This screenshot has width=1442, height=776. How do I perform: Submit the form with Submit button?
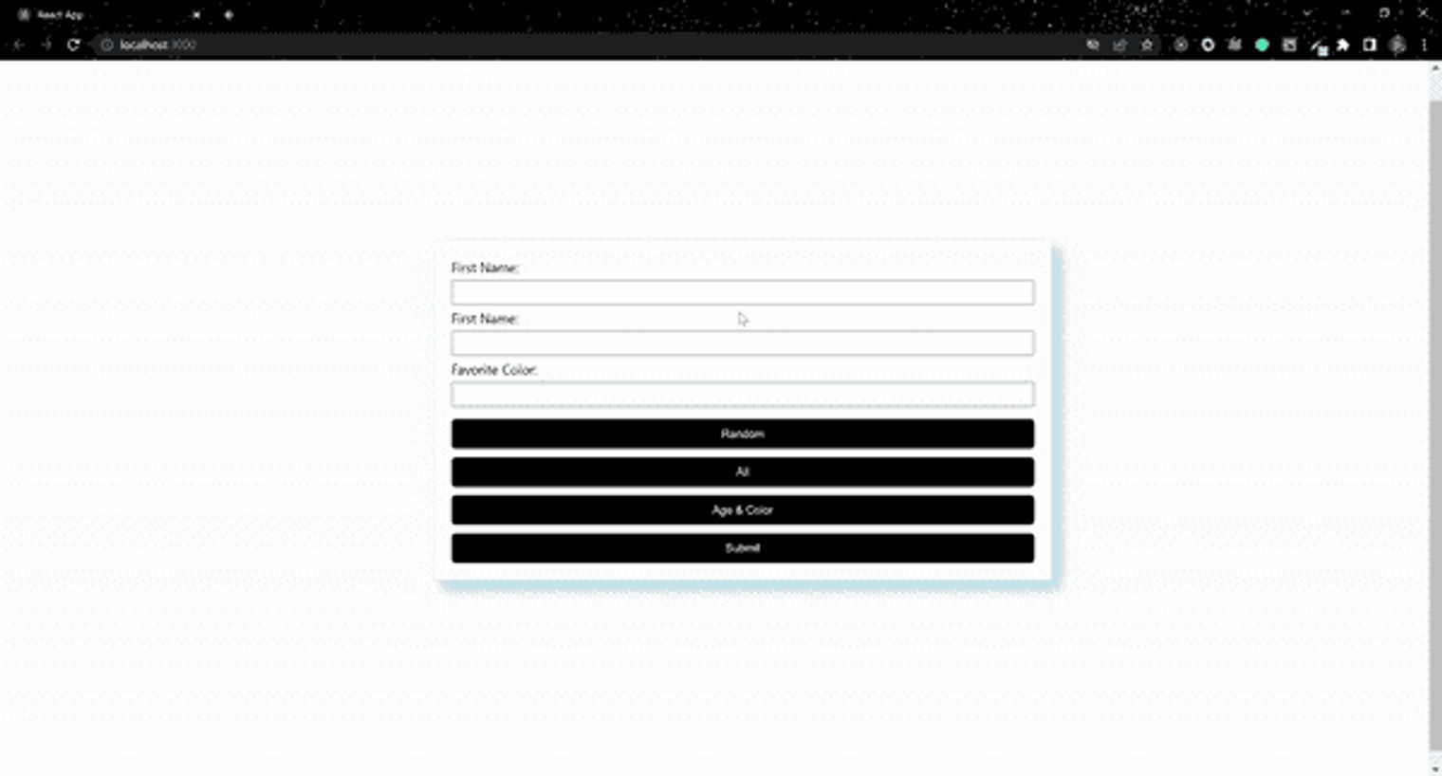[x=743, y=547]
